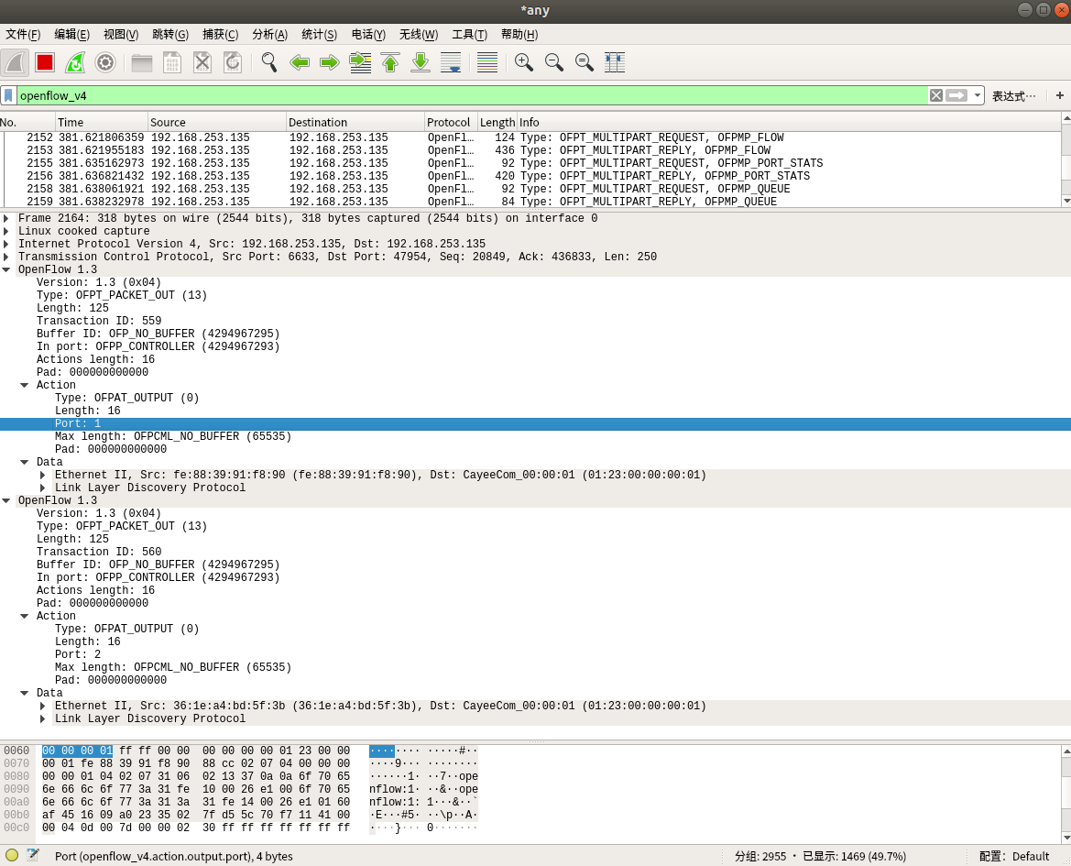Expand Internet Protocol Version 4 details
The height and width of the screenshot is (866, 1071).
click(x=6, y=244)
